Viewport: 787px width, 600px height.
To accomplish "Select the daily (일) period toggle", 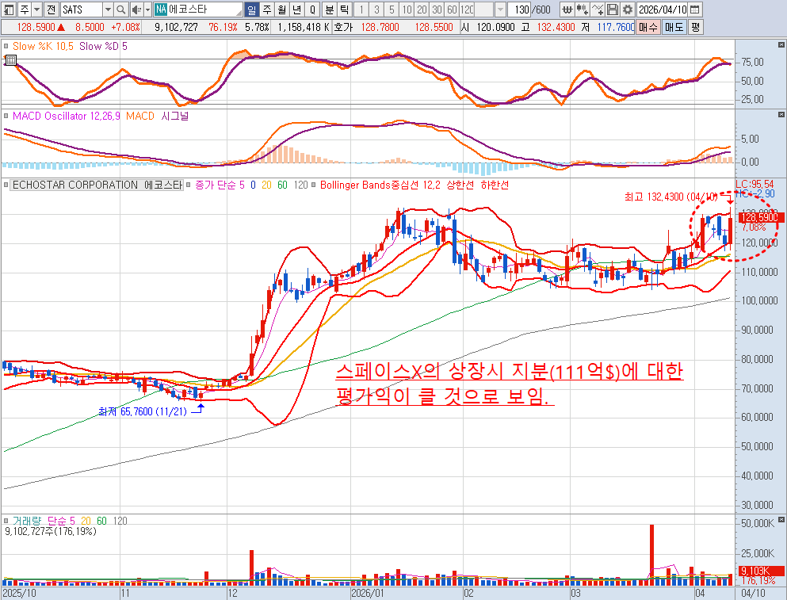I will tap(251, 10).
